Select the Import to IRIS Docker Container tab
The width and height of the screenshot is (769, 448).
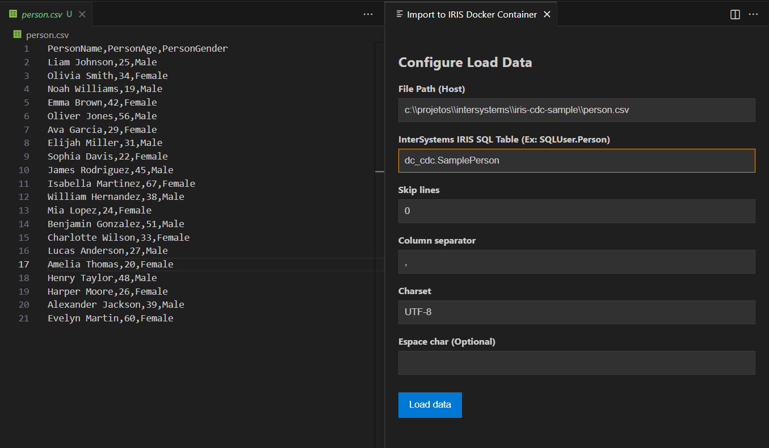[471, 15]
